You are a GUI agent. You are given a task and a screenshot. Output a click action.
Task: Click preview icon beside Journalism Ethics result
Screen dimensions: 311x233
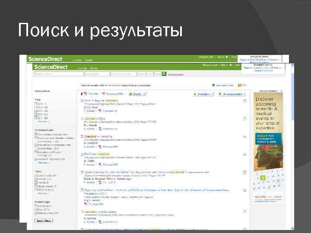[x=245, y=119]
